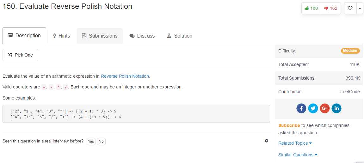This screenshot has height=163, width=364.
Task: Expand Similar Questions section
Action: coord(298,155)
